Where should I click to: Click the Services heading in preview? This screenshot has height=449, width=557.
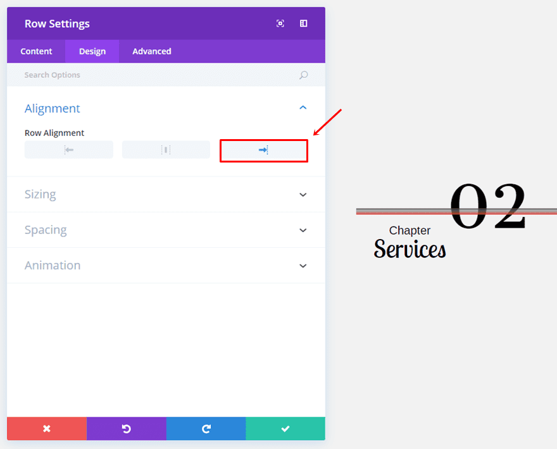410,249
